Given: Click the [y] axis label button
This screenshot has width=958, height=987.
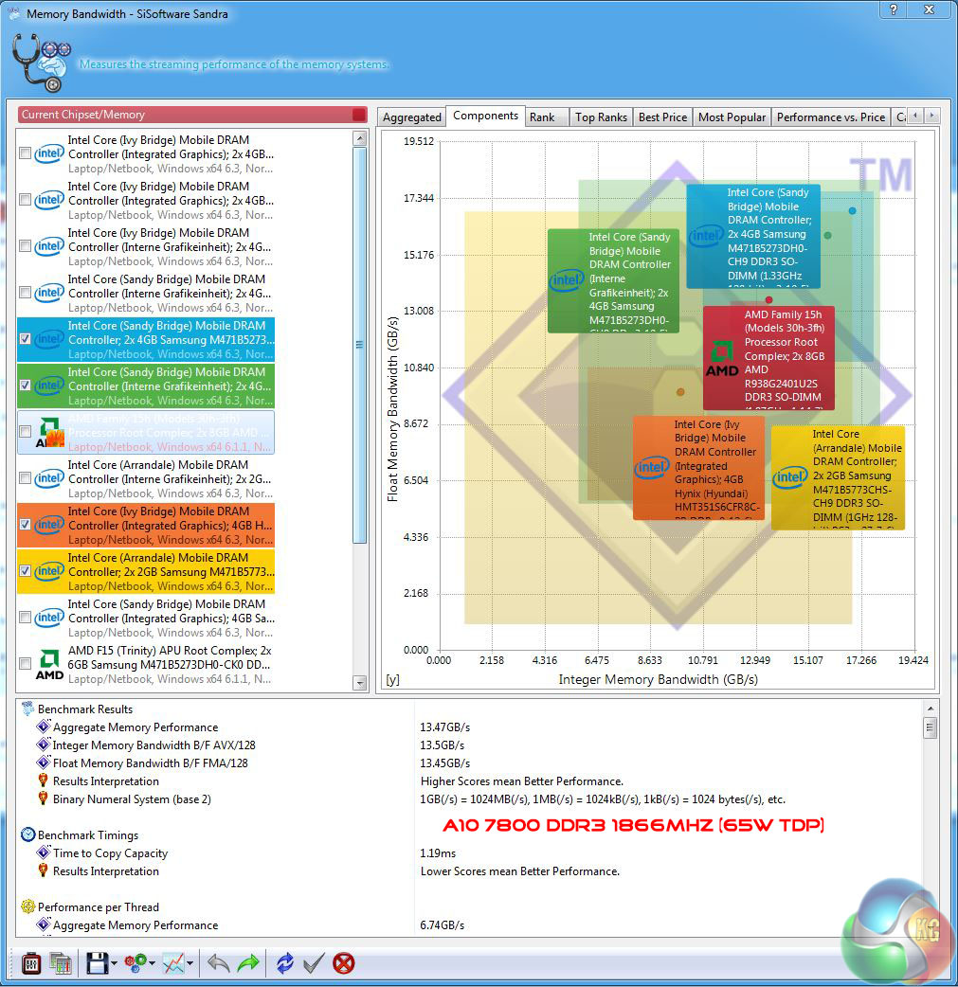Looking at the screenshot, I should (x=392, y=680).
